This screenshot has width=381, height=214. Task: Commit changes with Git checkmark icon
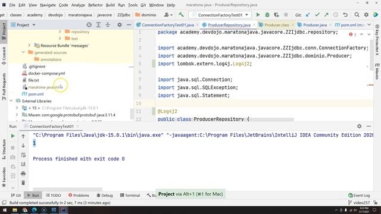pos(317,15)
